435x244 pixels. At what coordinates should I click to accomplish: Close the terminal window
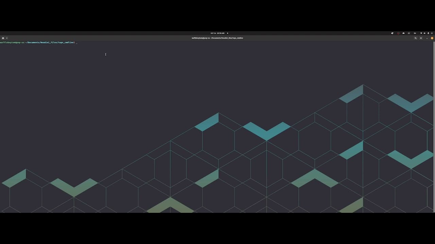pyautogui.click(x=432, y=38)
